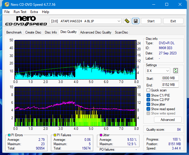Click the date 27 Sep 2023 text
This screenshot has width=189, height=155.
(168, 53)
